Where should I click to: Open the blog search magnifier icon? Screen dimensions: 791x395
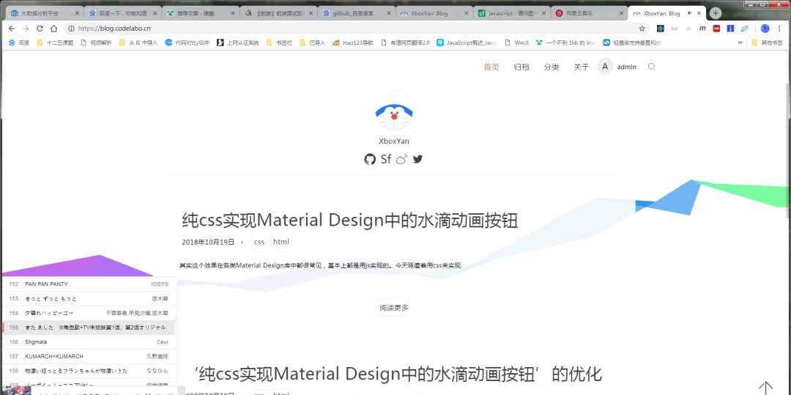click(652, 67)
